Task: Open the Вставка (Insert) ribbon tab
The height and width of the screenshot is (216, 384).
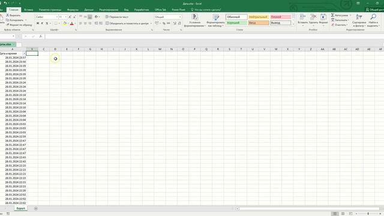Action: [29, 10]
